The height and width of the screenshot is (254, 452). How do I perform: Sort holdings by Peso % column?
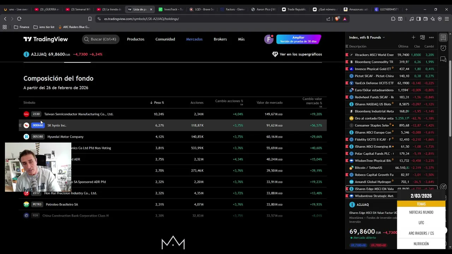[157, 103]
